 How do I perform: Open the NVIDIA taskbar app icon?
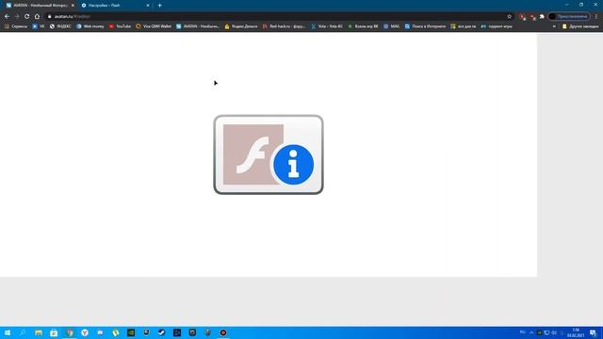[x=131, y=332]
